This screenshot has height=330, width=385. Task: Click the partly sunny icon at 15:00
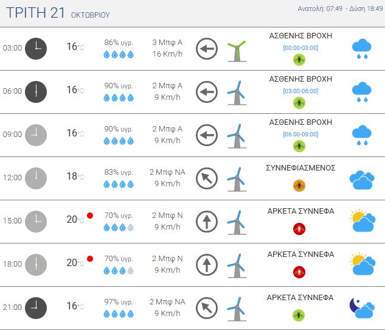(x=362, y=222)
